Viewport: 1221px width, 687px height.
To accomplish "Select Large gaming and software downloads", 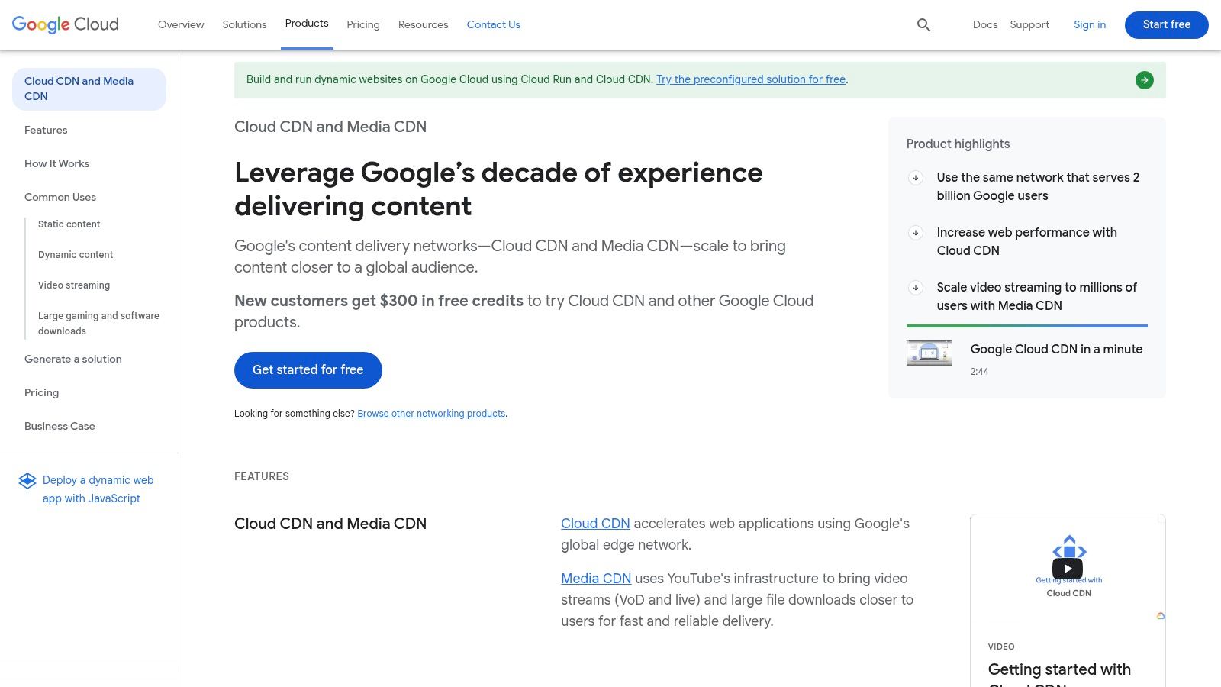I will [99, 324].
